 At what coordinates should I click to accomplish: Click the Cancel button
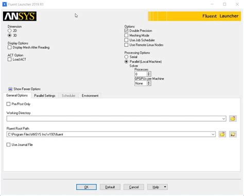click(x=134, y=187)
